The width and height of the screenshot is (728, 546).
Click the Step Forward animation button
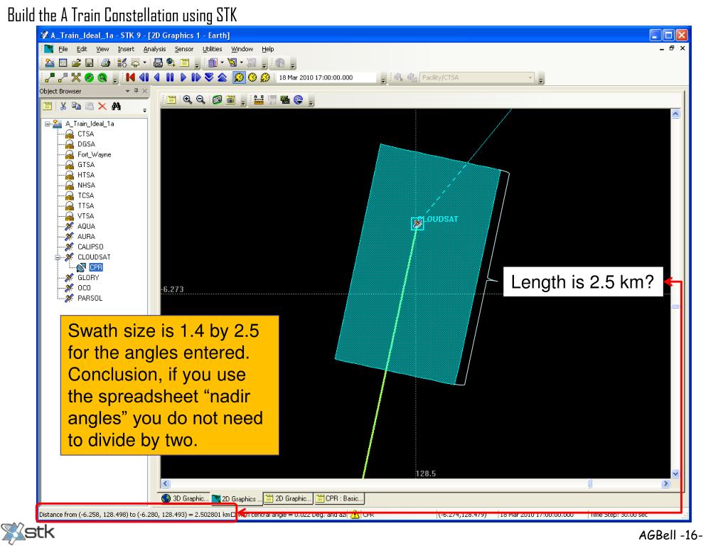(x=196, y=77)
